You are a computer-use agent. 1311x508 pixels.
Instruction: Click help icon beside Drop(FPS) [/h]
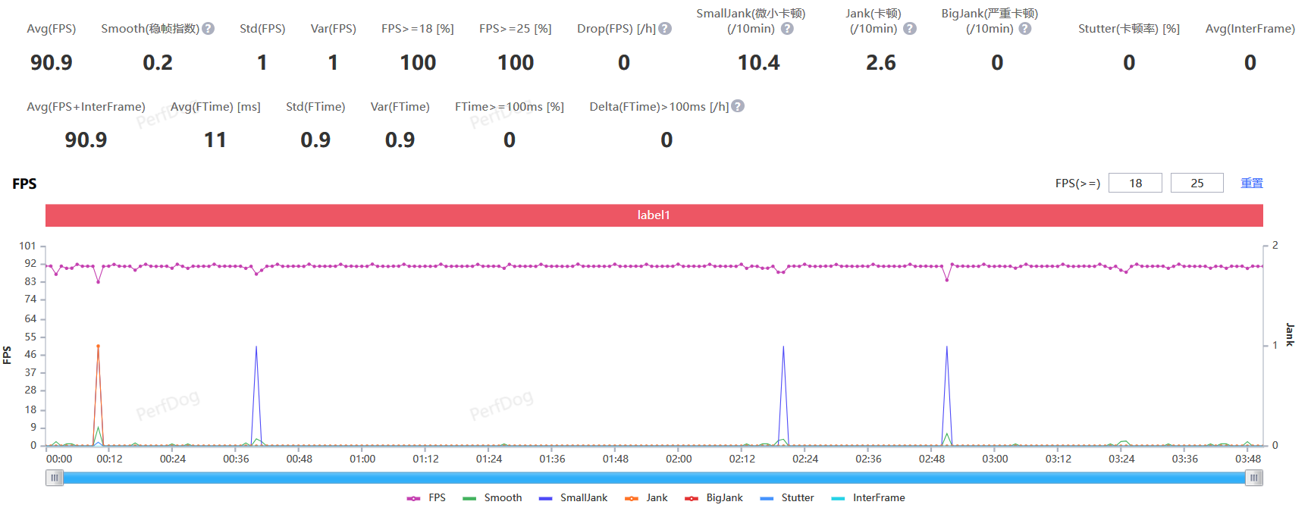(x=665, y=29)
